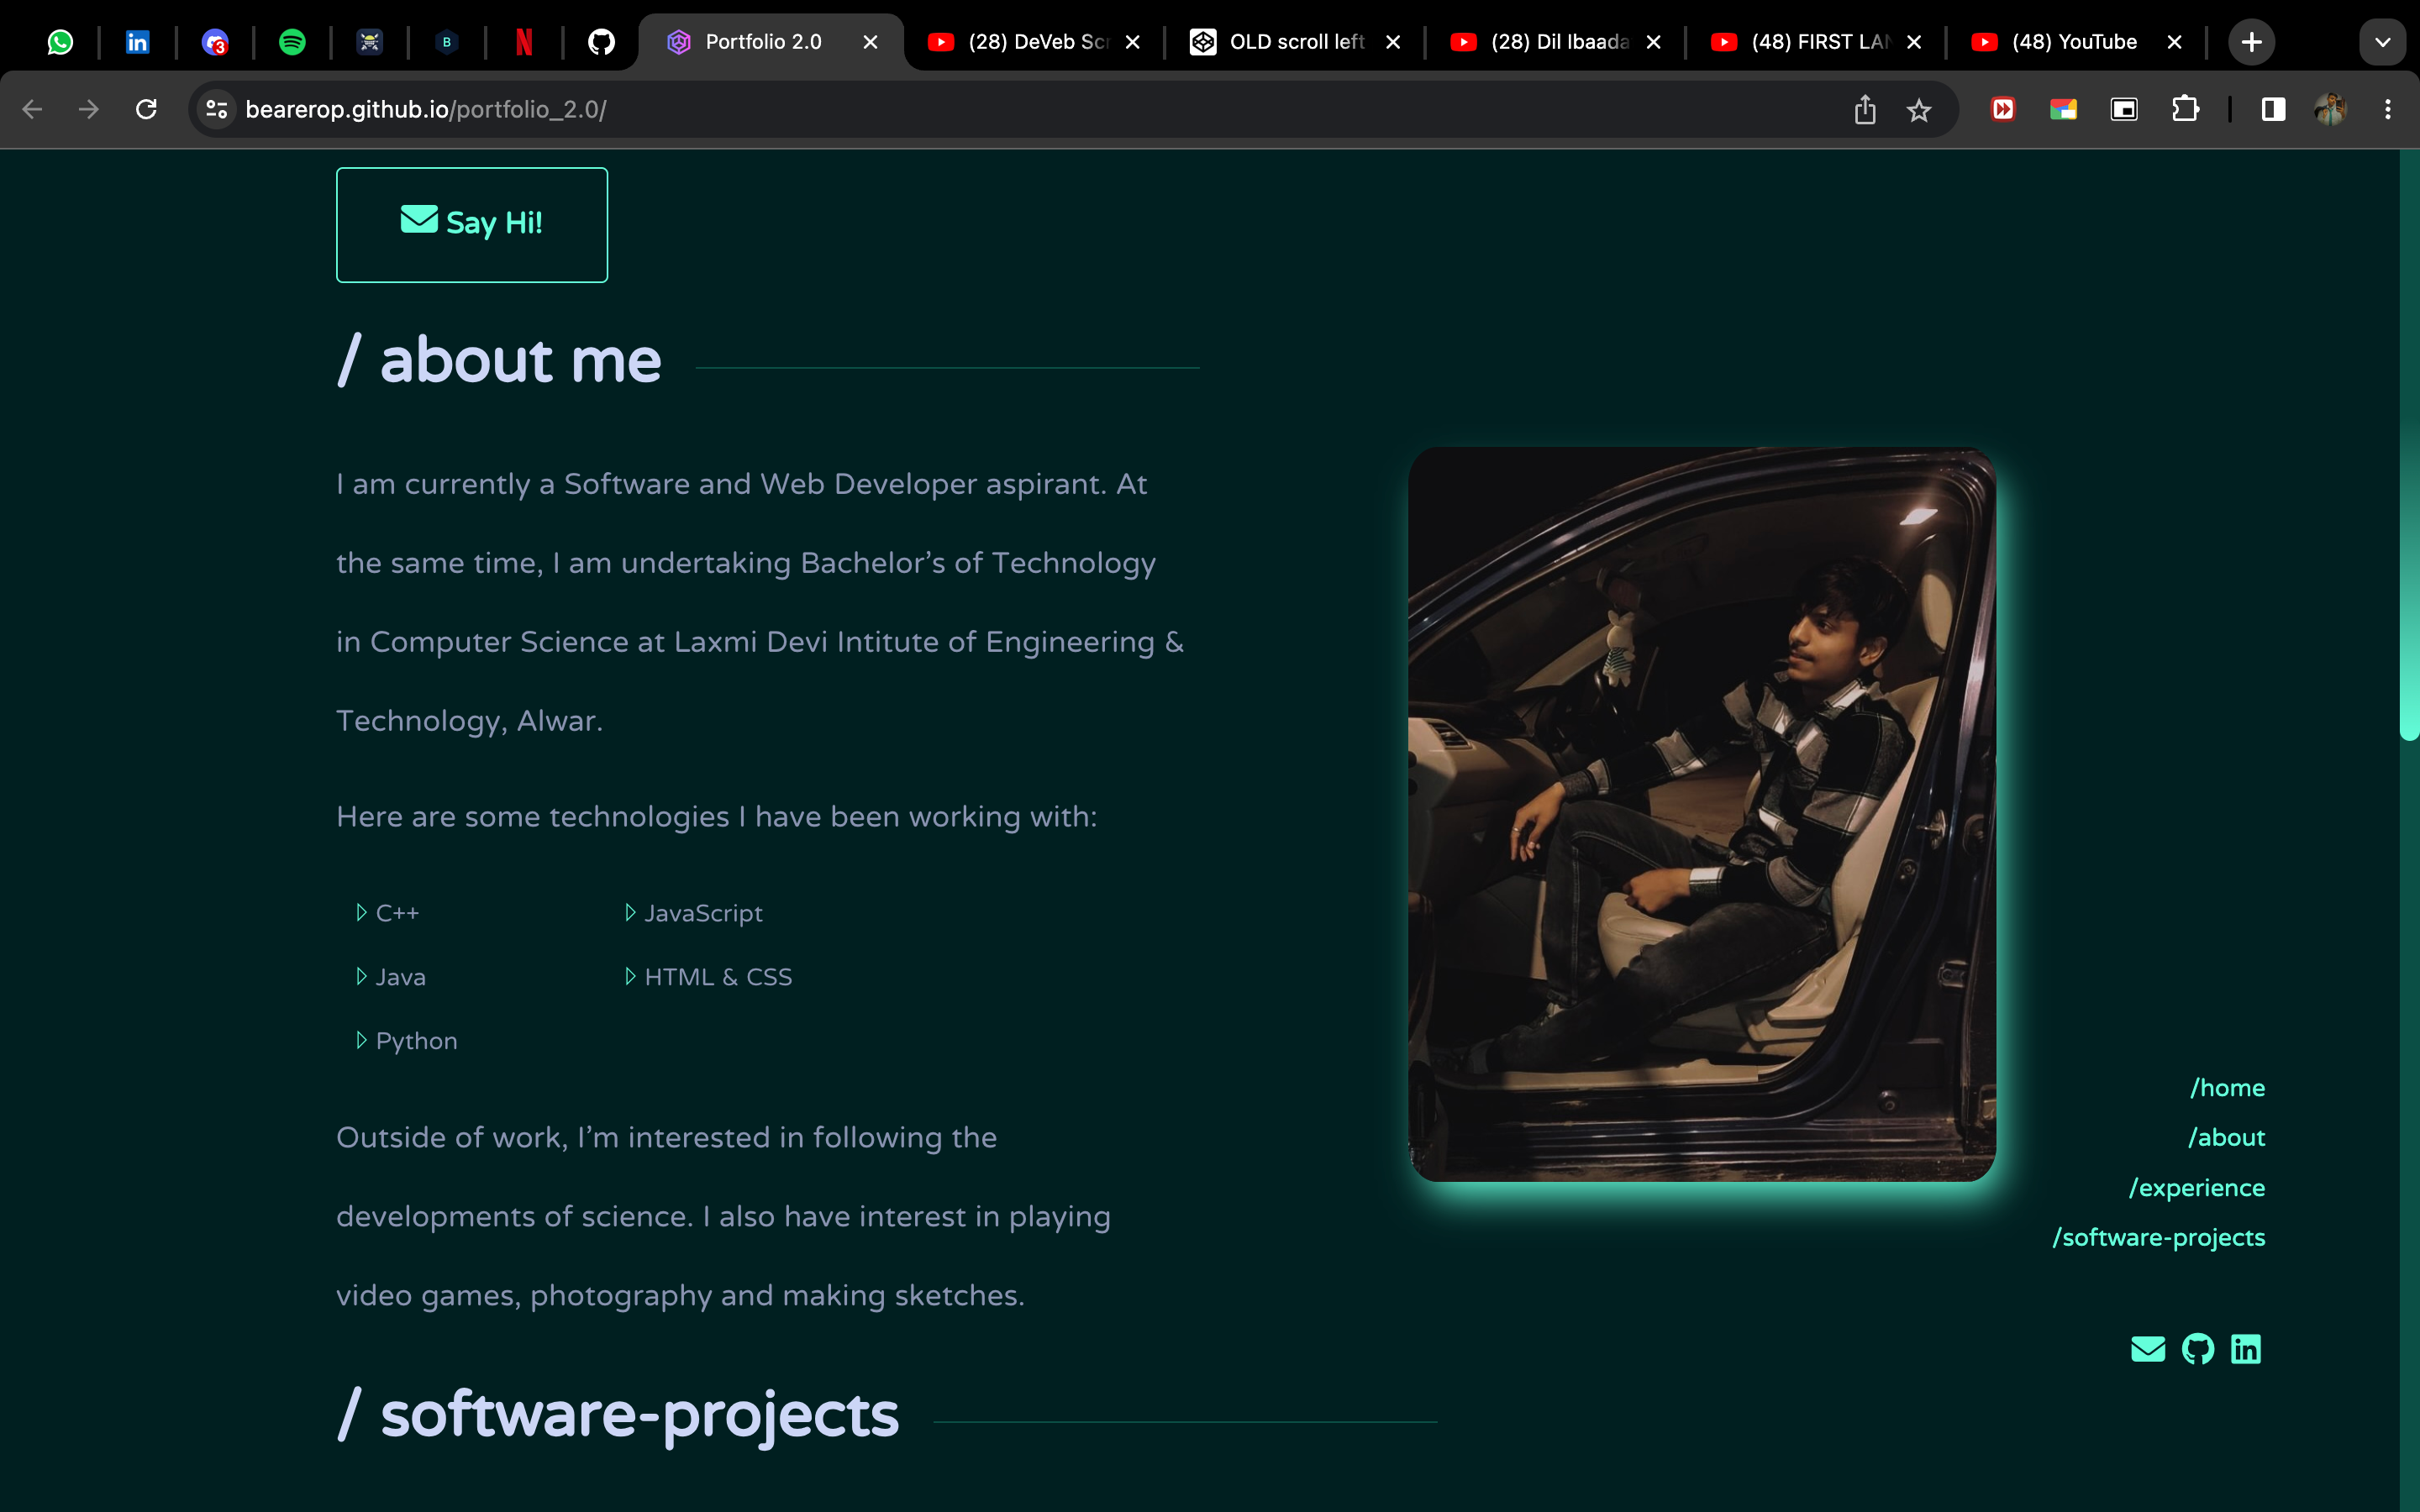
Task: Toggle the bookmark star for this page
Action: [x=1919, y=110]
